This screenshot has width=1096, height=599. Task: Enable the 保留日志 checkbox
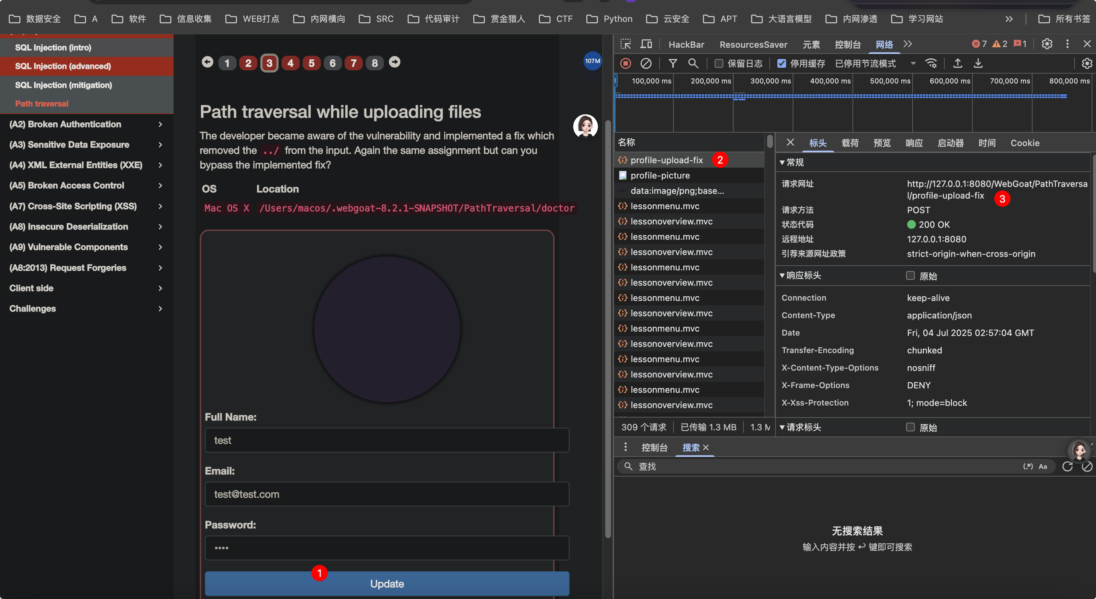click(x=719, y=63)
